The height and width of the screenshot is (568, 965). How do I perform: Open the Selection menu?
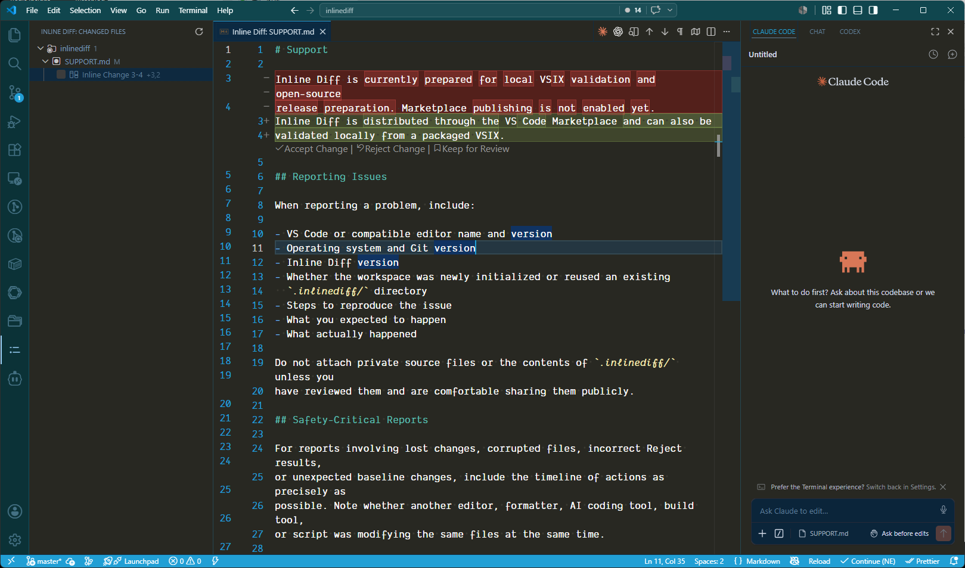pyautogui.click(x=85, y=10)
